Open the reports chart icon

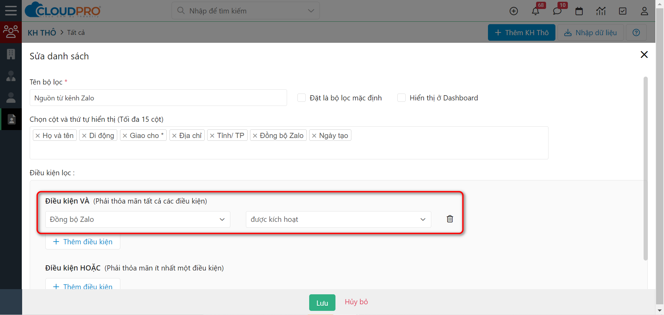coord(601,11)
